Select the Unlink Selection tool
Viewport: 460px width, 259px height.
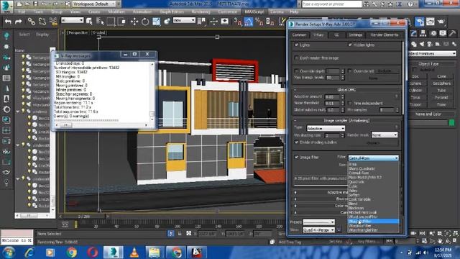tap(42, 22)
